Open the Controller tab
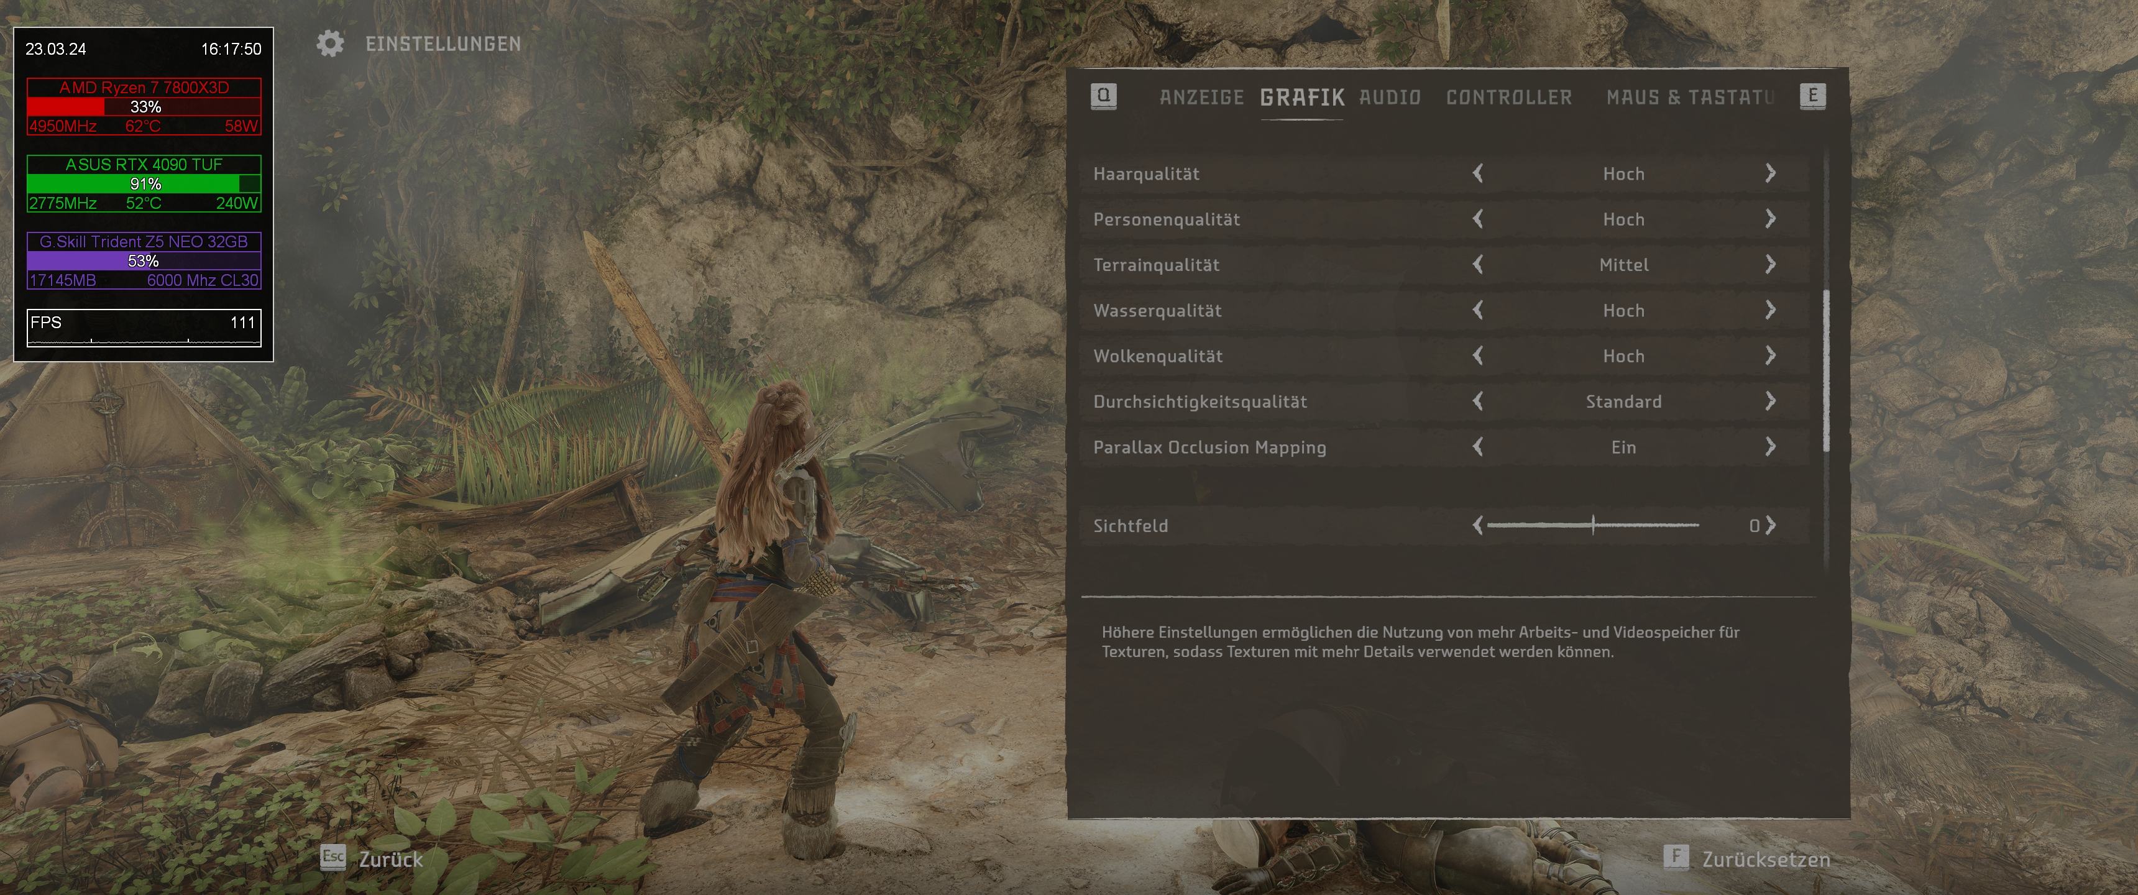2138x895 pixels. (x=1509, y=97)
